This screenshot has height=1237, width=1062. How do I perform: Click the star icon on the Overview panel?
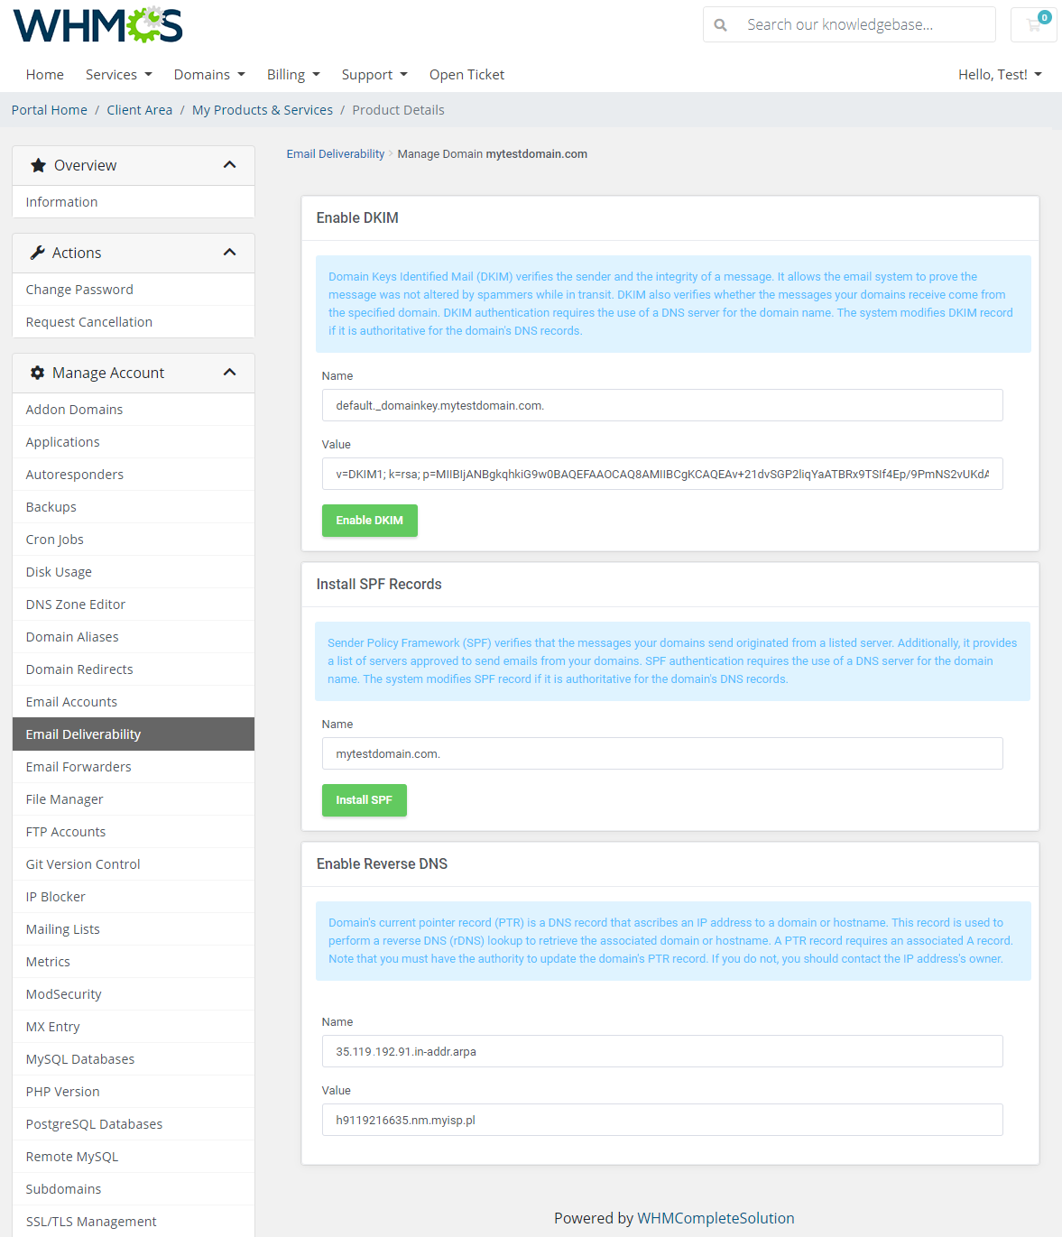[37, 164]
